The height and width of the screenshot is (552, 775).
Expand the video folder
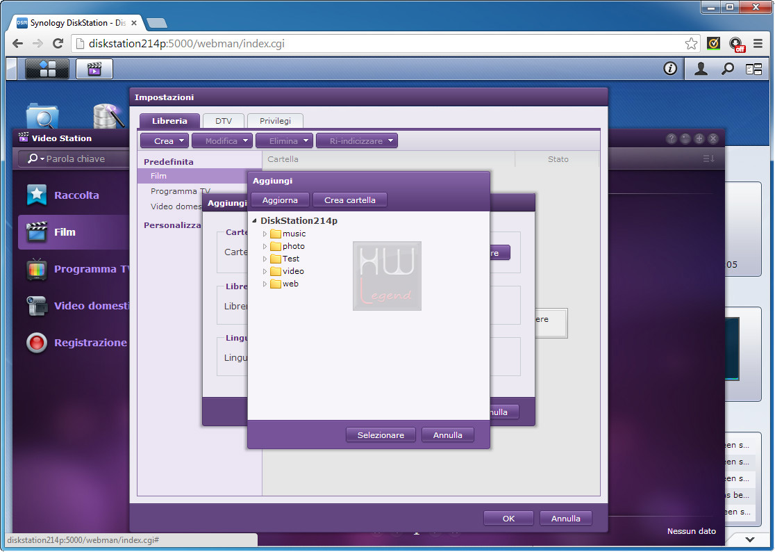point(265,271)
